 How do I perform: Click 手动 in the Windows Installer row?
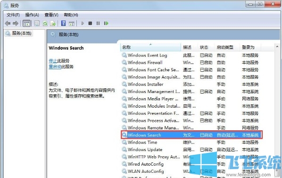point(221,84)
